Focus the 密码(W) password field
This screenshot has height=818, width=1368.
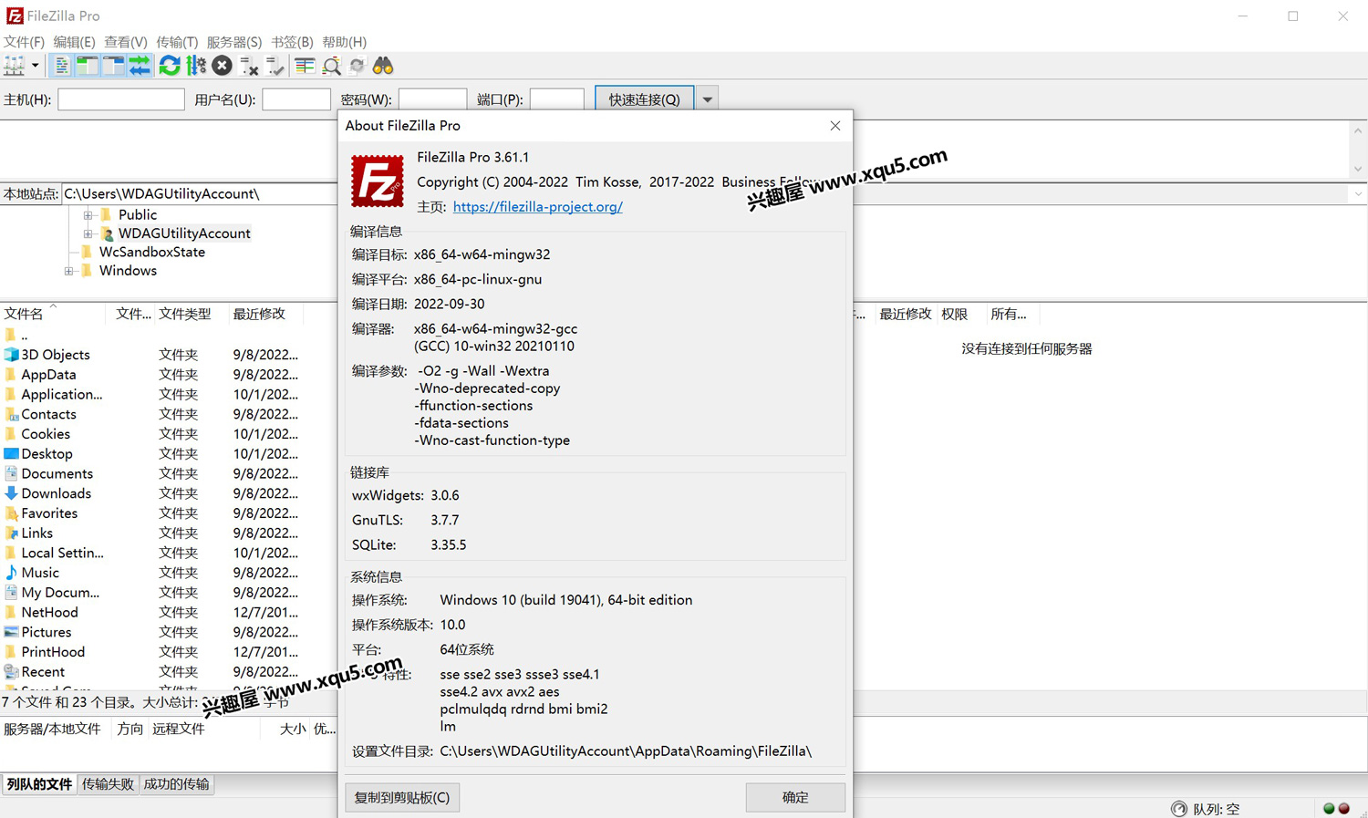coord(432,99)
